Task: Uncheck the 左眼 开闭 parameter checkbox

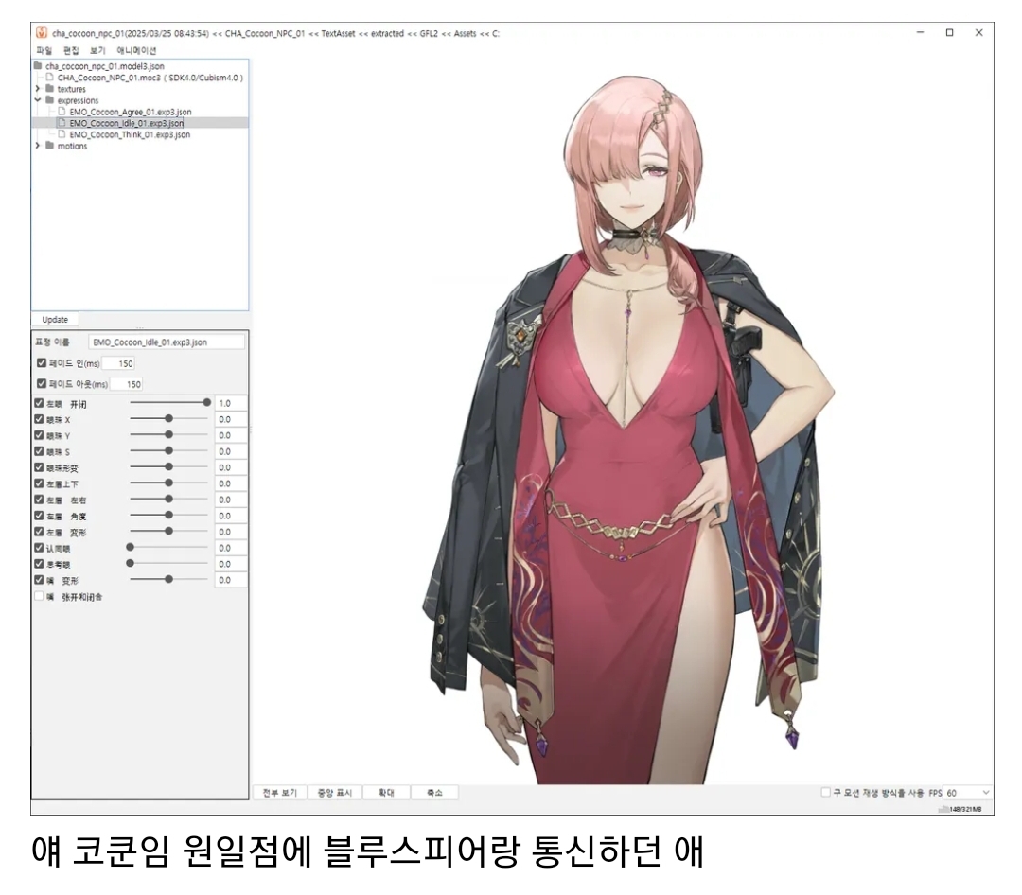Action: [39, 403]
